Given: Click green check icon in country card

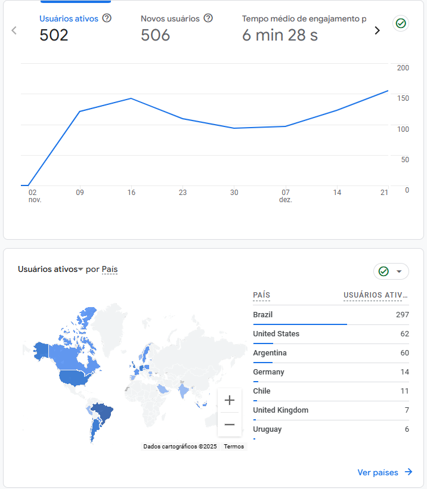Looking at the screenshot, I should [x=383, y=271].
